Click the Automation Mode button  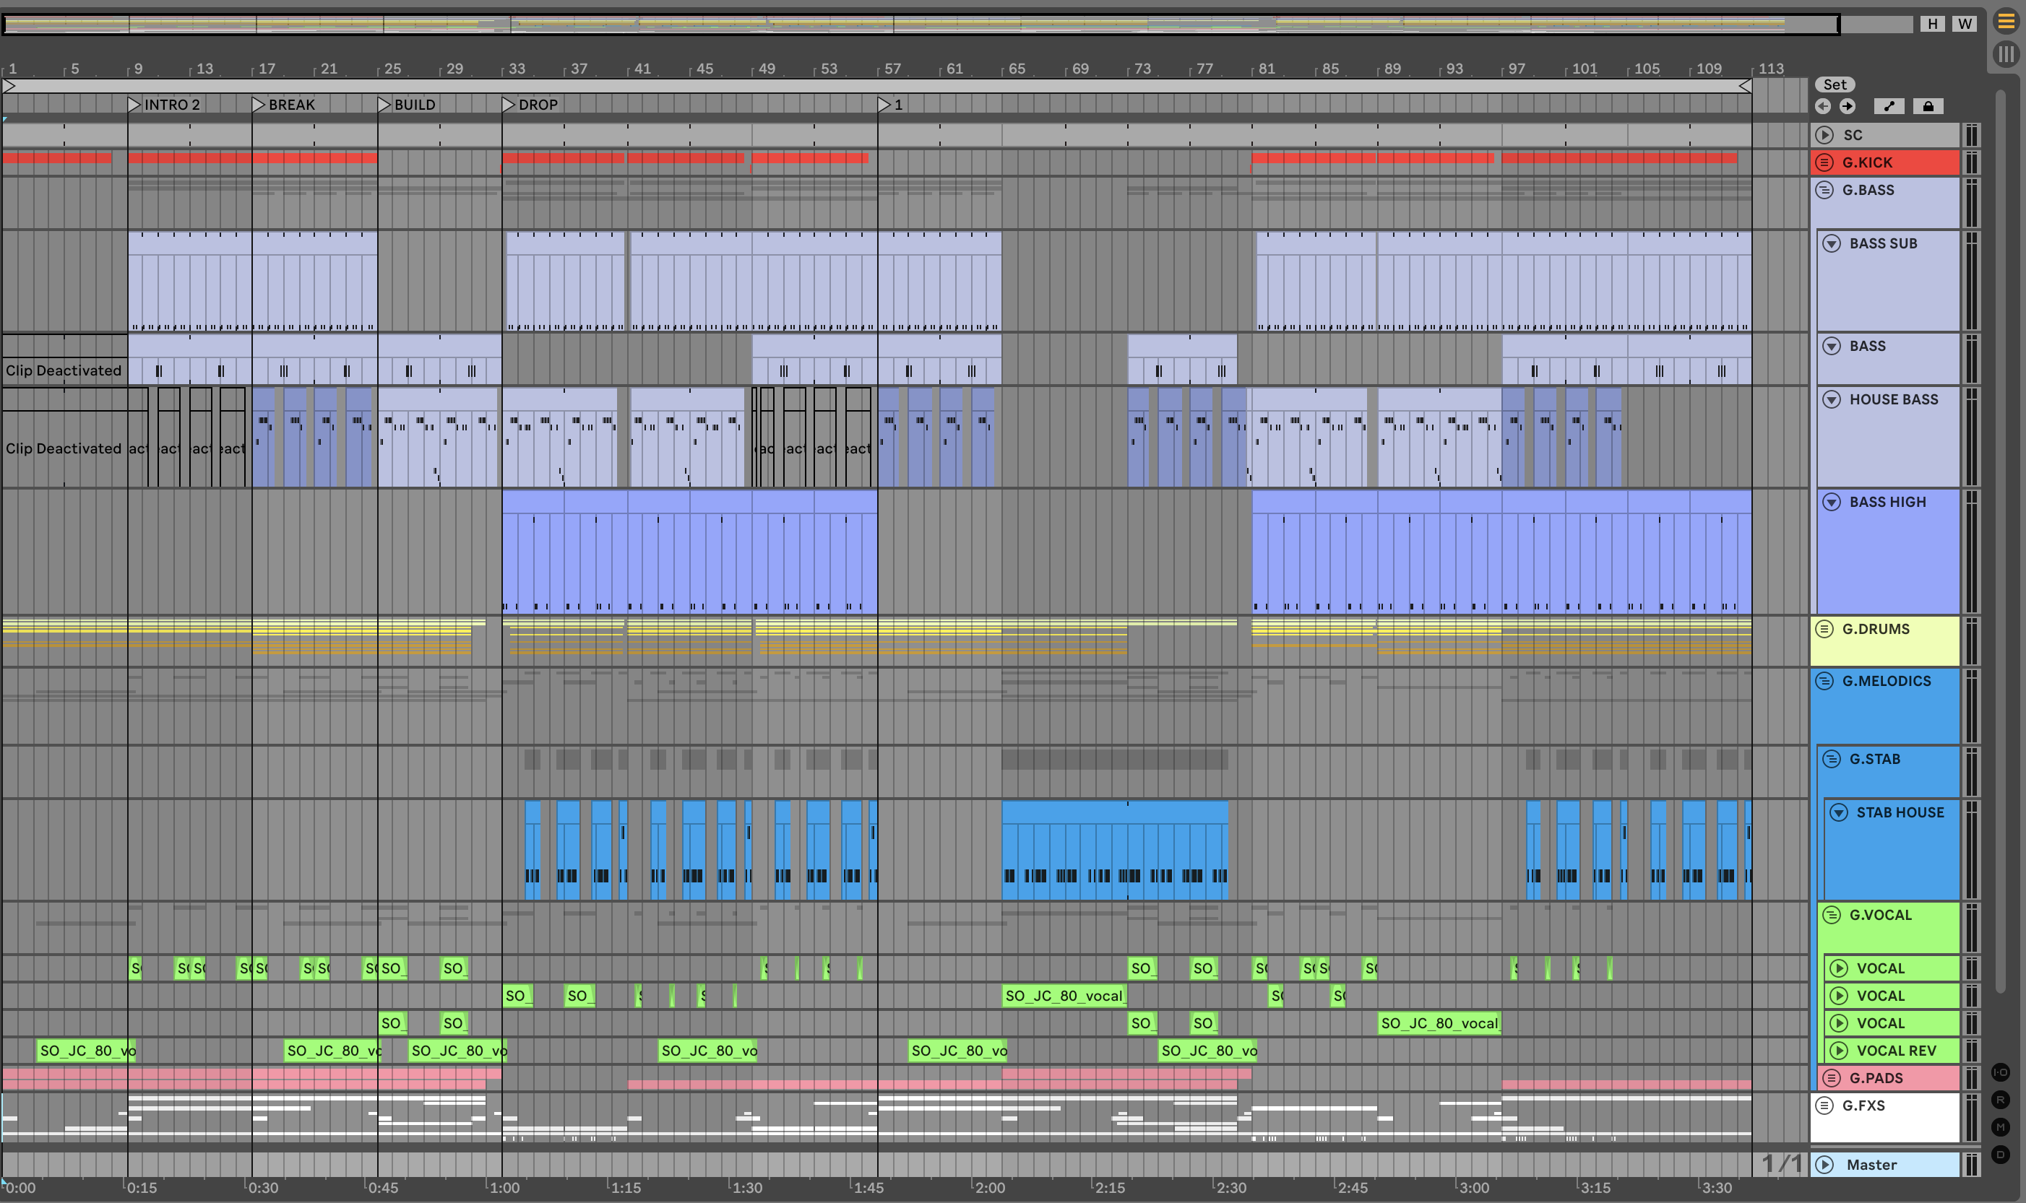pos(1889,106)
